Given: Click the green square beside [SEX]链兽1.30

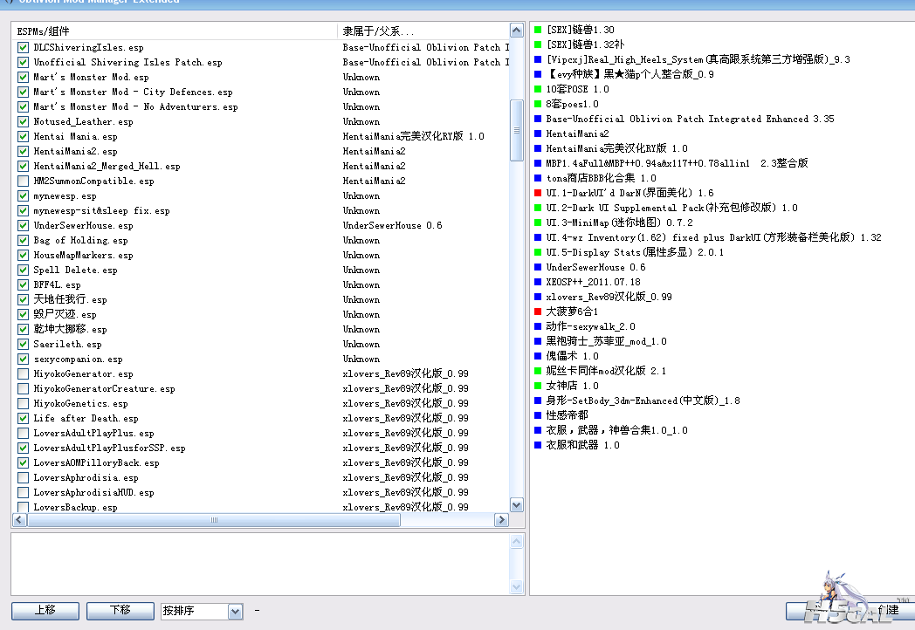Looking at the screenshot, I should 538,29.
